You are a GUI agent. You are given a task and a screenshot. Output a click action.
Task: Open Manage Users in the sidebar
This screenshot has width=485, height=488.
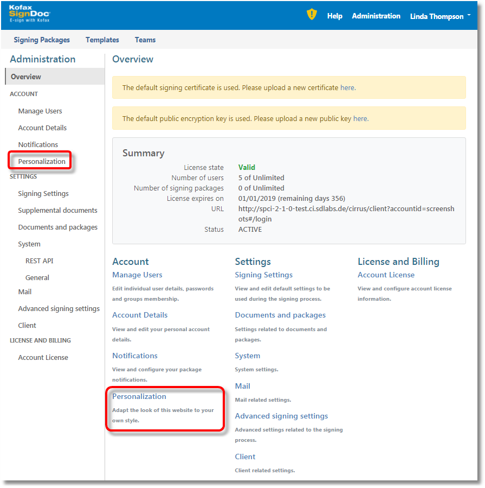(40, 111)
